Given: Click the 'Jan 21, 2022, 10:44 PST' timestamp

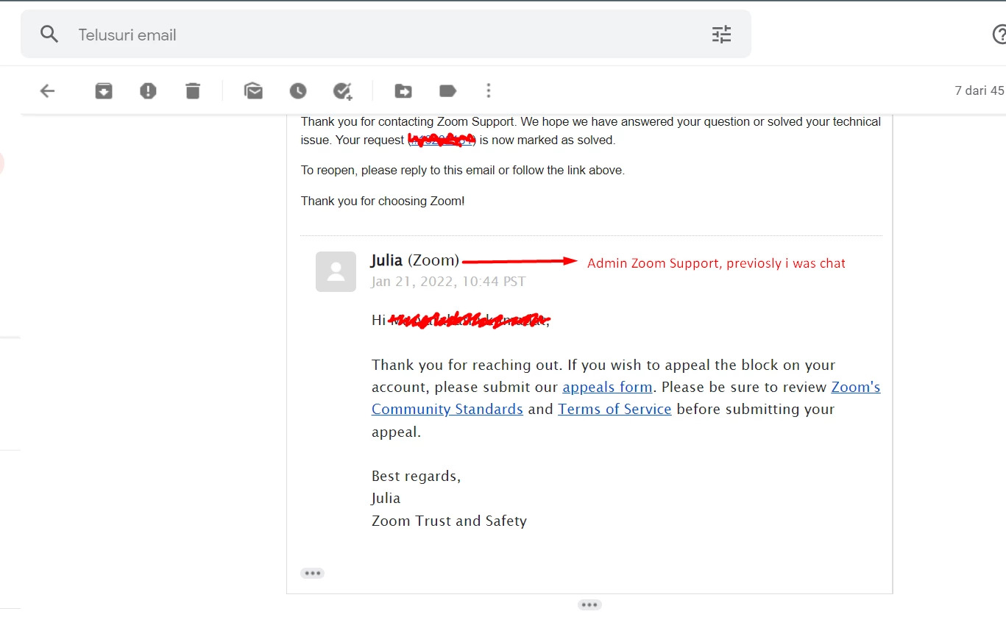Looking at the screenshot, I should pos(448,282).
